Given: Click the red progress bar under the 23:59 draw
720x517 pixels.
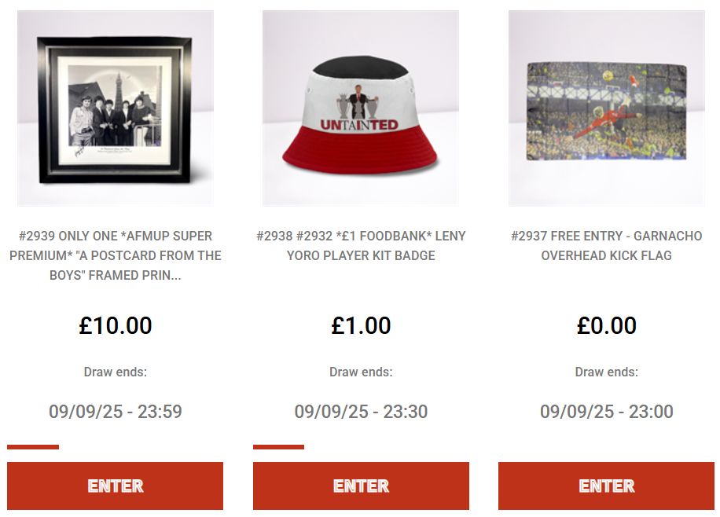Looking at the screenshot, I should tap(33, 447).
